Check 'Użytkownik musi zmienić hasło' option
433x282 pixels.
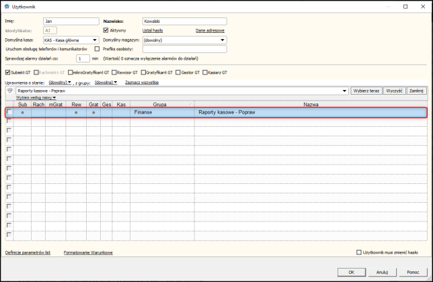(359, 252)
